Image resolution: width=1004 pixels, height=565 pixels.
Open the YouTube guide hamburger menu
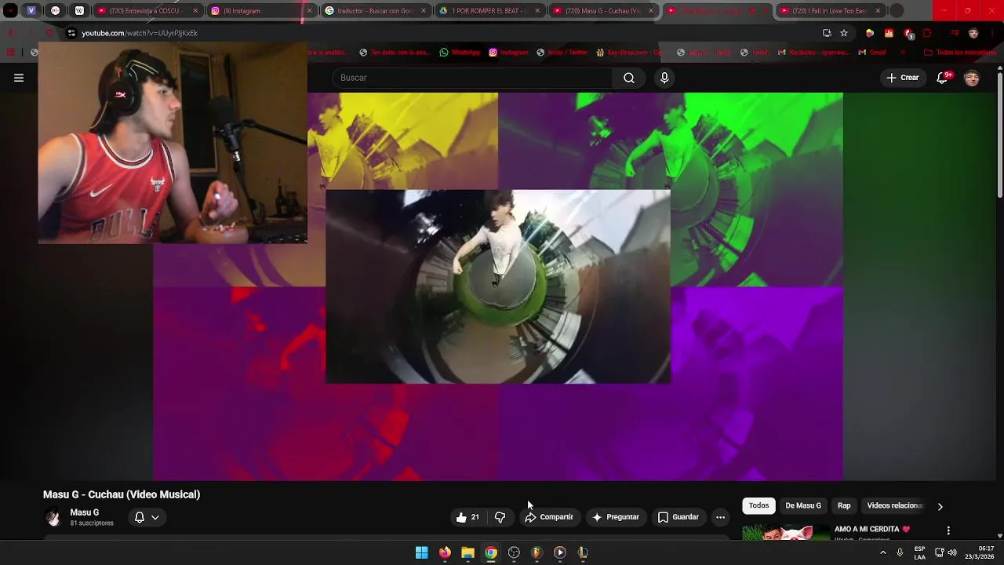point(19,78)
